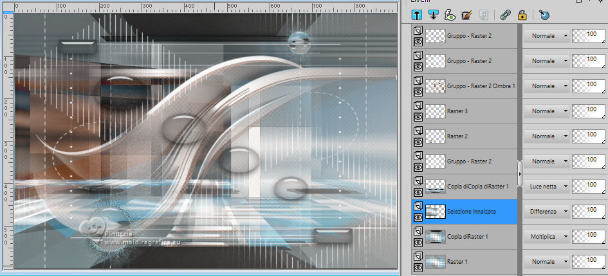Toggle layer effects visibility (f with eye) icon

click(450, 15)
